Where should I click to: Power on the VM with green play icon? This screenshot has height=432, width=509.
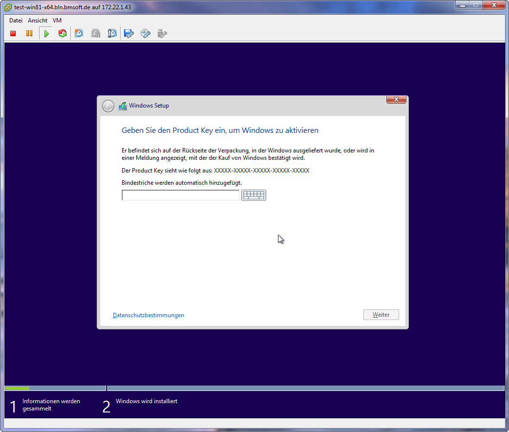46,33
